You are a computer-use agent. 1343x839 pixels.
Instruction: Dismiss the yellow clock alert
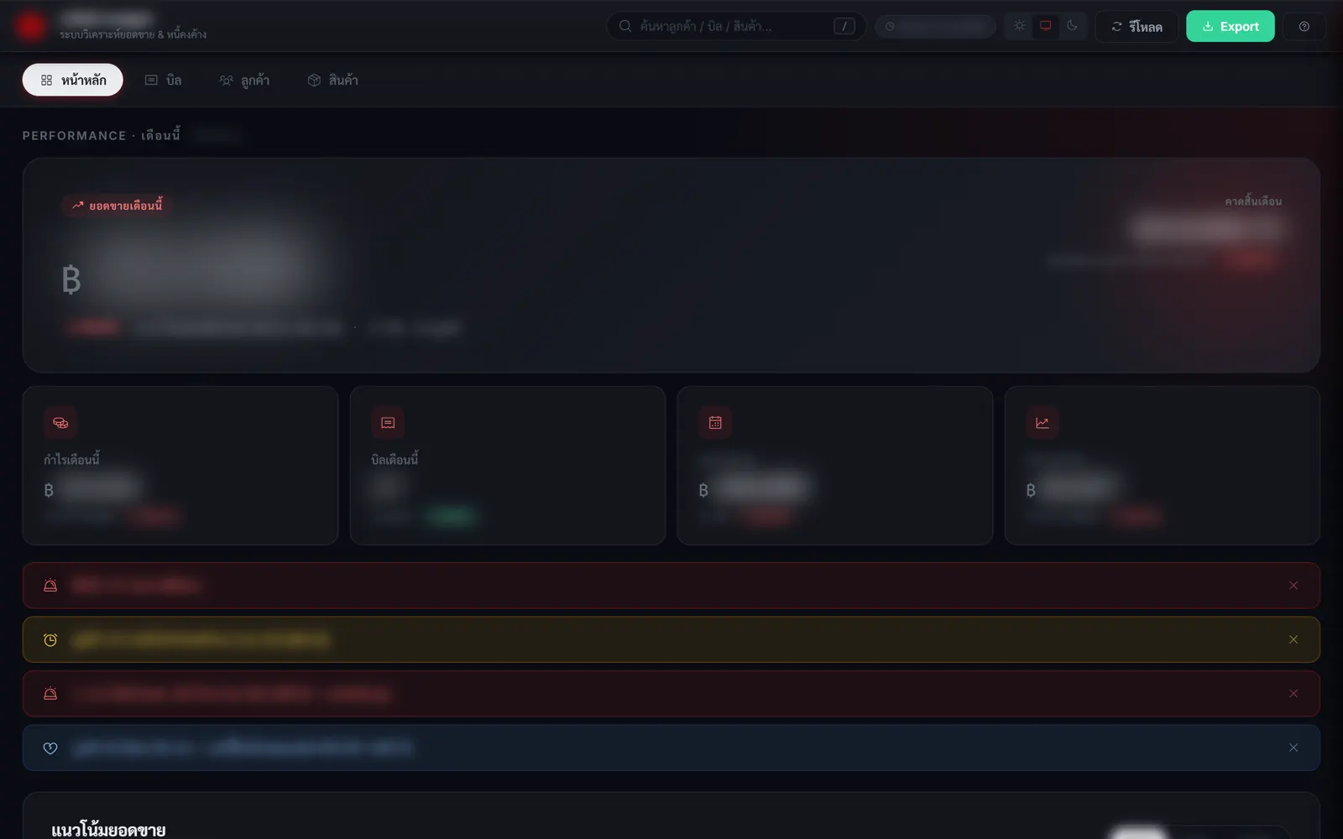pos(1293,639)
